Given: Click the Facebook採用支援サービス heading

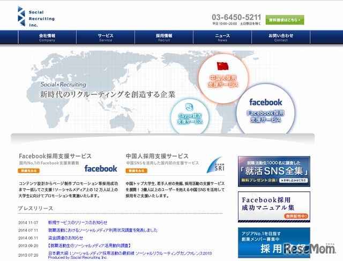Looking at the screenshot, I should (55, 156).
